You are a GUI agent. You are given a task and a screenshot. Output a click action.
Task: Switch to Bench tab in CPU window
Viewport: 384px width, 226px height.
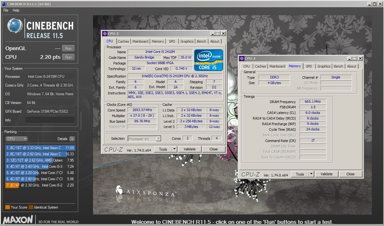[202, 41]
